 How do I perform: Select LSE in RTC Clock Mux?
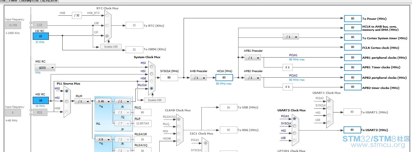[108, 25]
